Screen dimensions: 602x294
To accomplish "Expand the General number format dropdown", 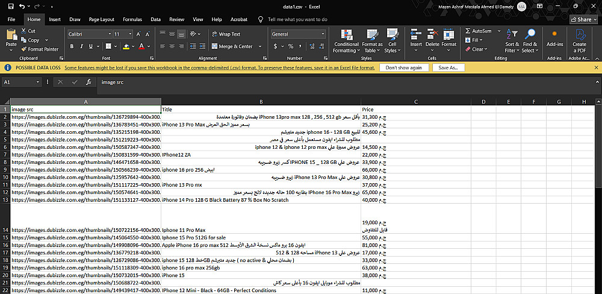I will pos(324,34).
